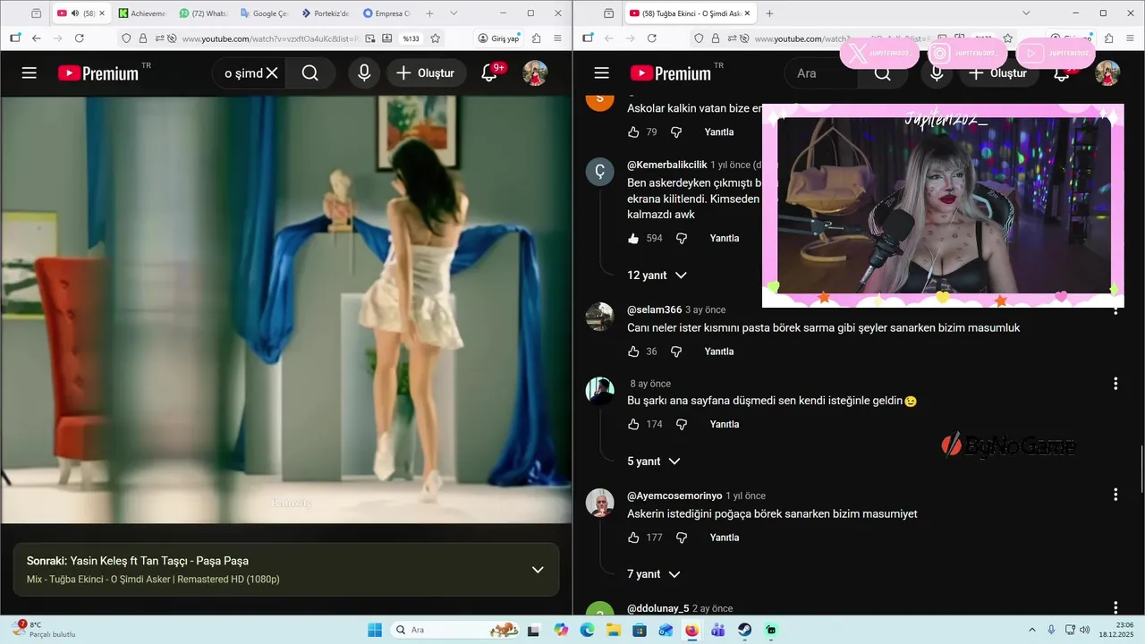Open zoom level %133 in left address bar
The height and width of the screenshot is (644, 1145).
411,38
